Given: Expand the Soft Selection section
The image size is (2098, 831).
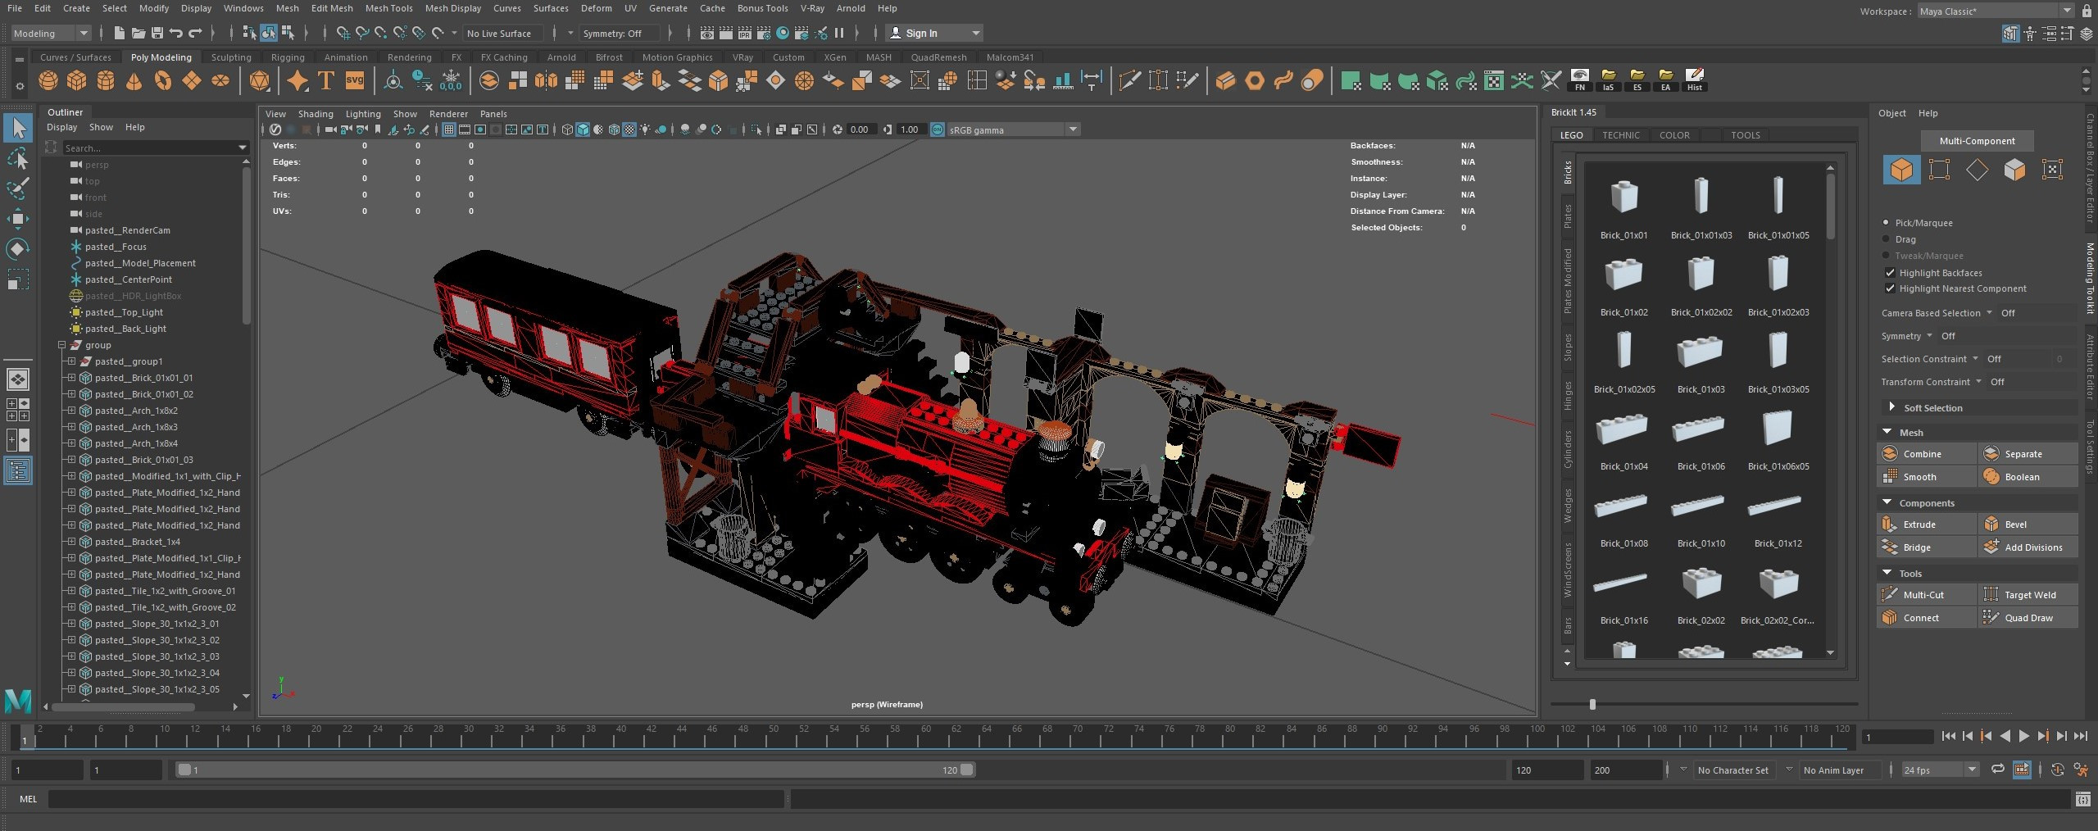Looking at the screenshot, I should [x=1891, y=407].
